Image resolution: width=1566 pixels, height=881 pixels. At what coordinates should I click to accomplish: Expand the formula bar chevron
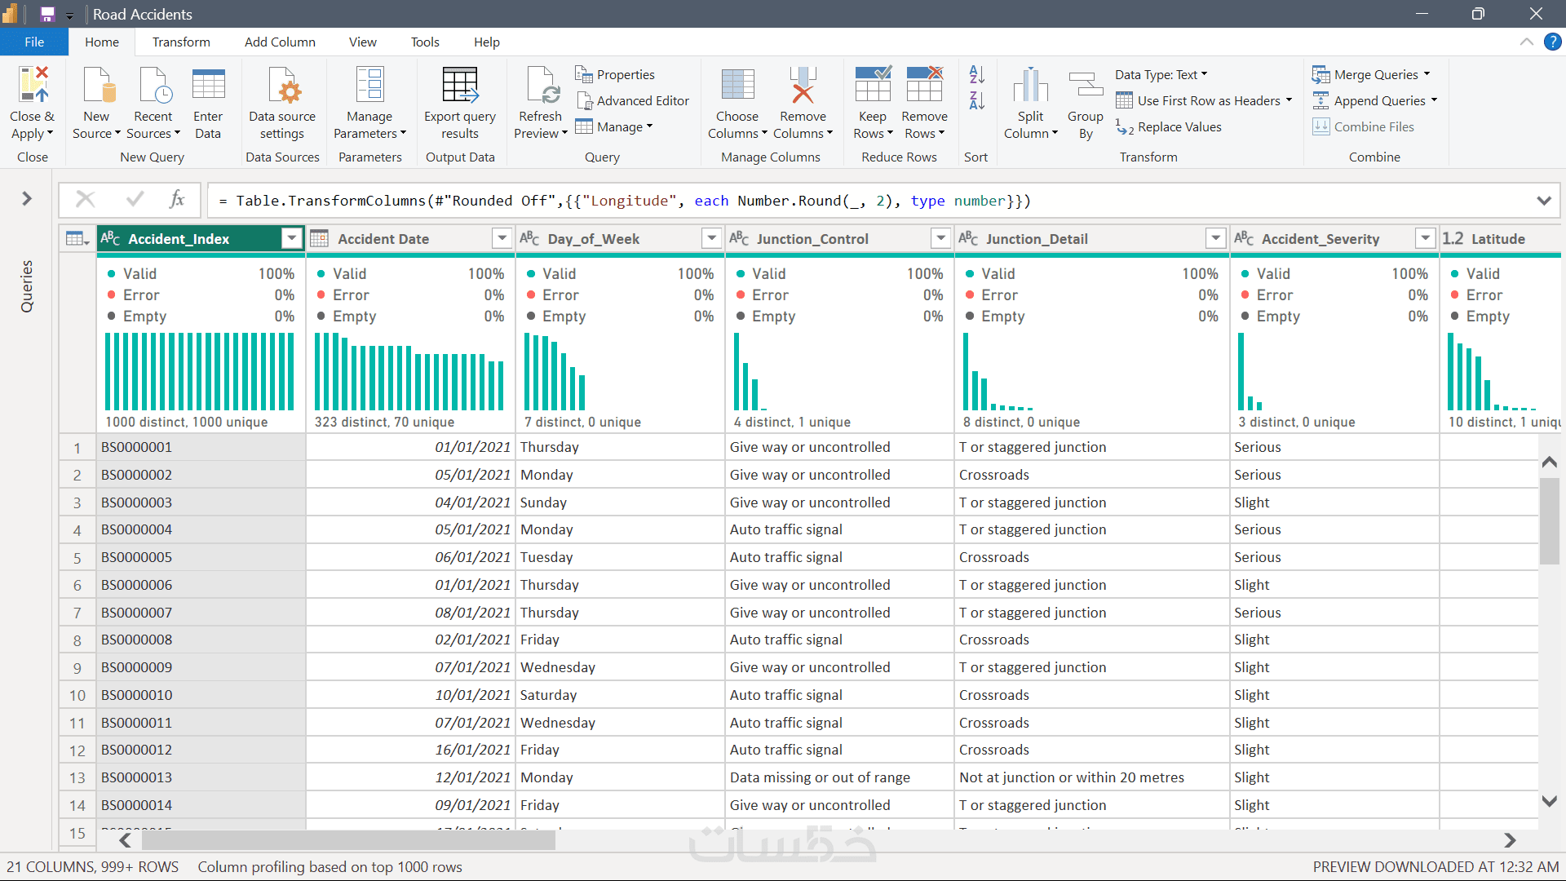1543,201
